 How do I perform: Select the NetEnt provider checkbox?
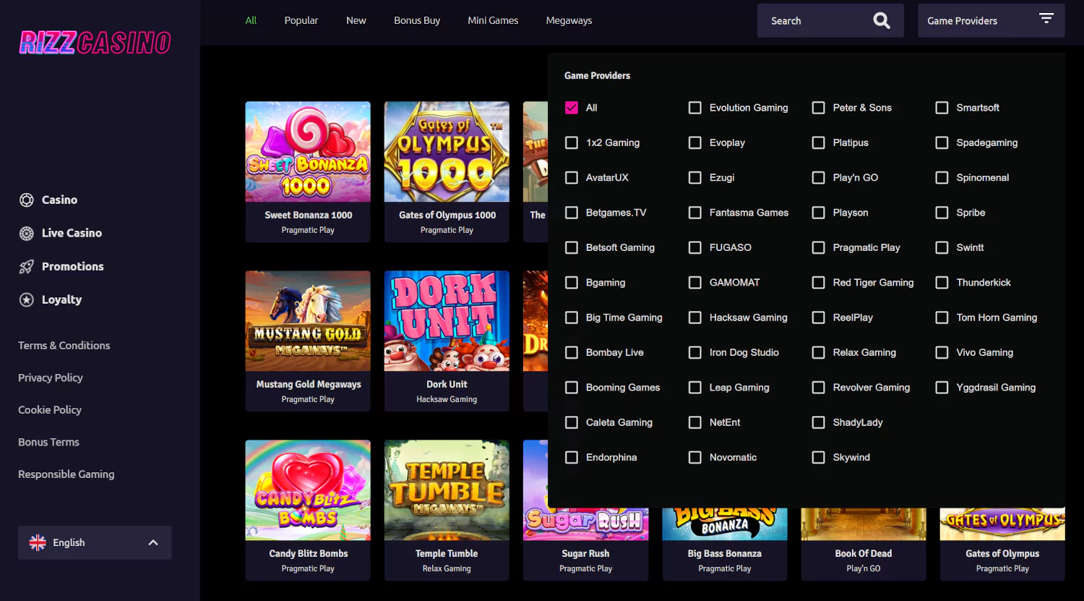point(695,422)
